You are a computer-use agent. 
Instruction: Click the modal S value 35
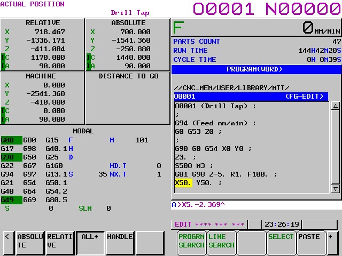pyautogui.click(x=103, y=174)
